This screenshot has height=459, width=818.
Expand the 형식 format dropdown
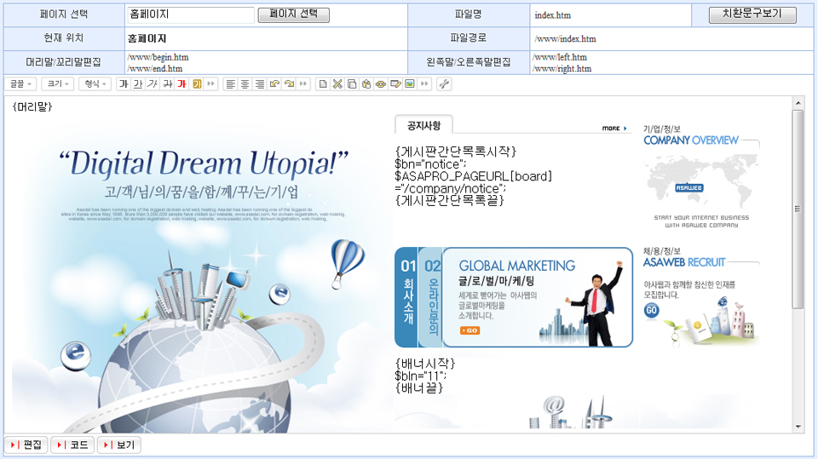(95, 84)
